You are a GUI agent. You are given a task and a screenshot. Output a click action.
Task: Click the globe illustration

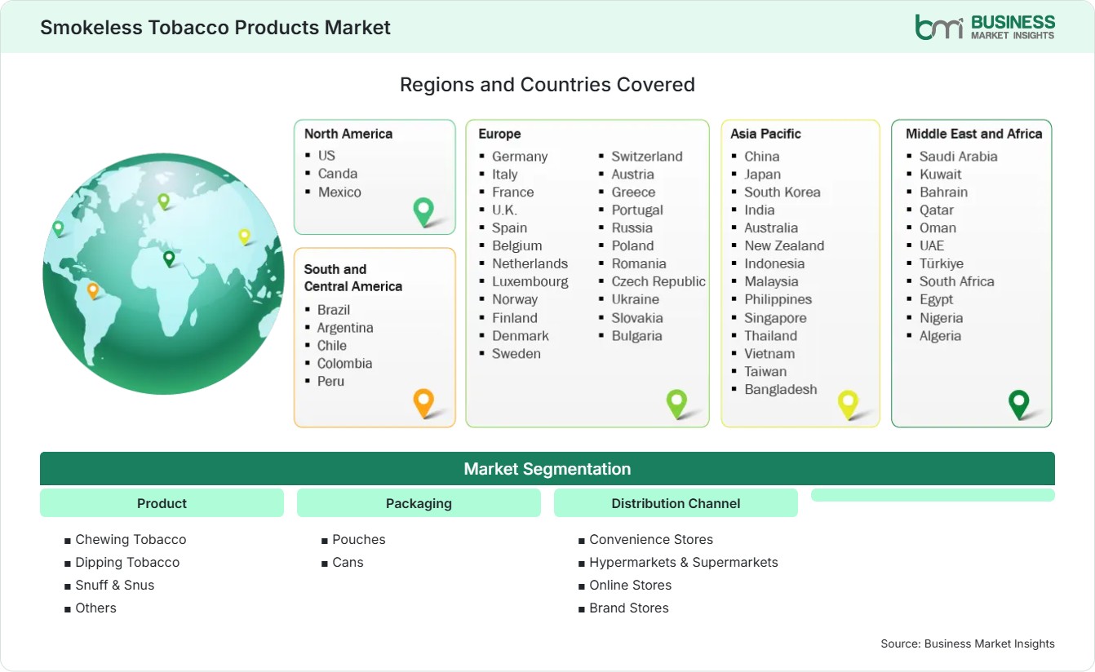click(x=163, y=274)
